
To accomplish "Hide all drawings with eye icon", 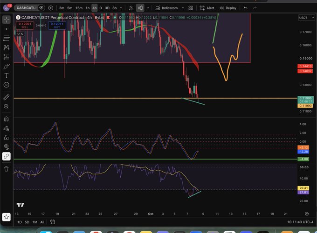I will coord(6,147).
